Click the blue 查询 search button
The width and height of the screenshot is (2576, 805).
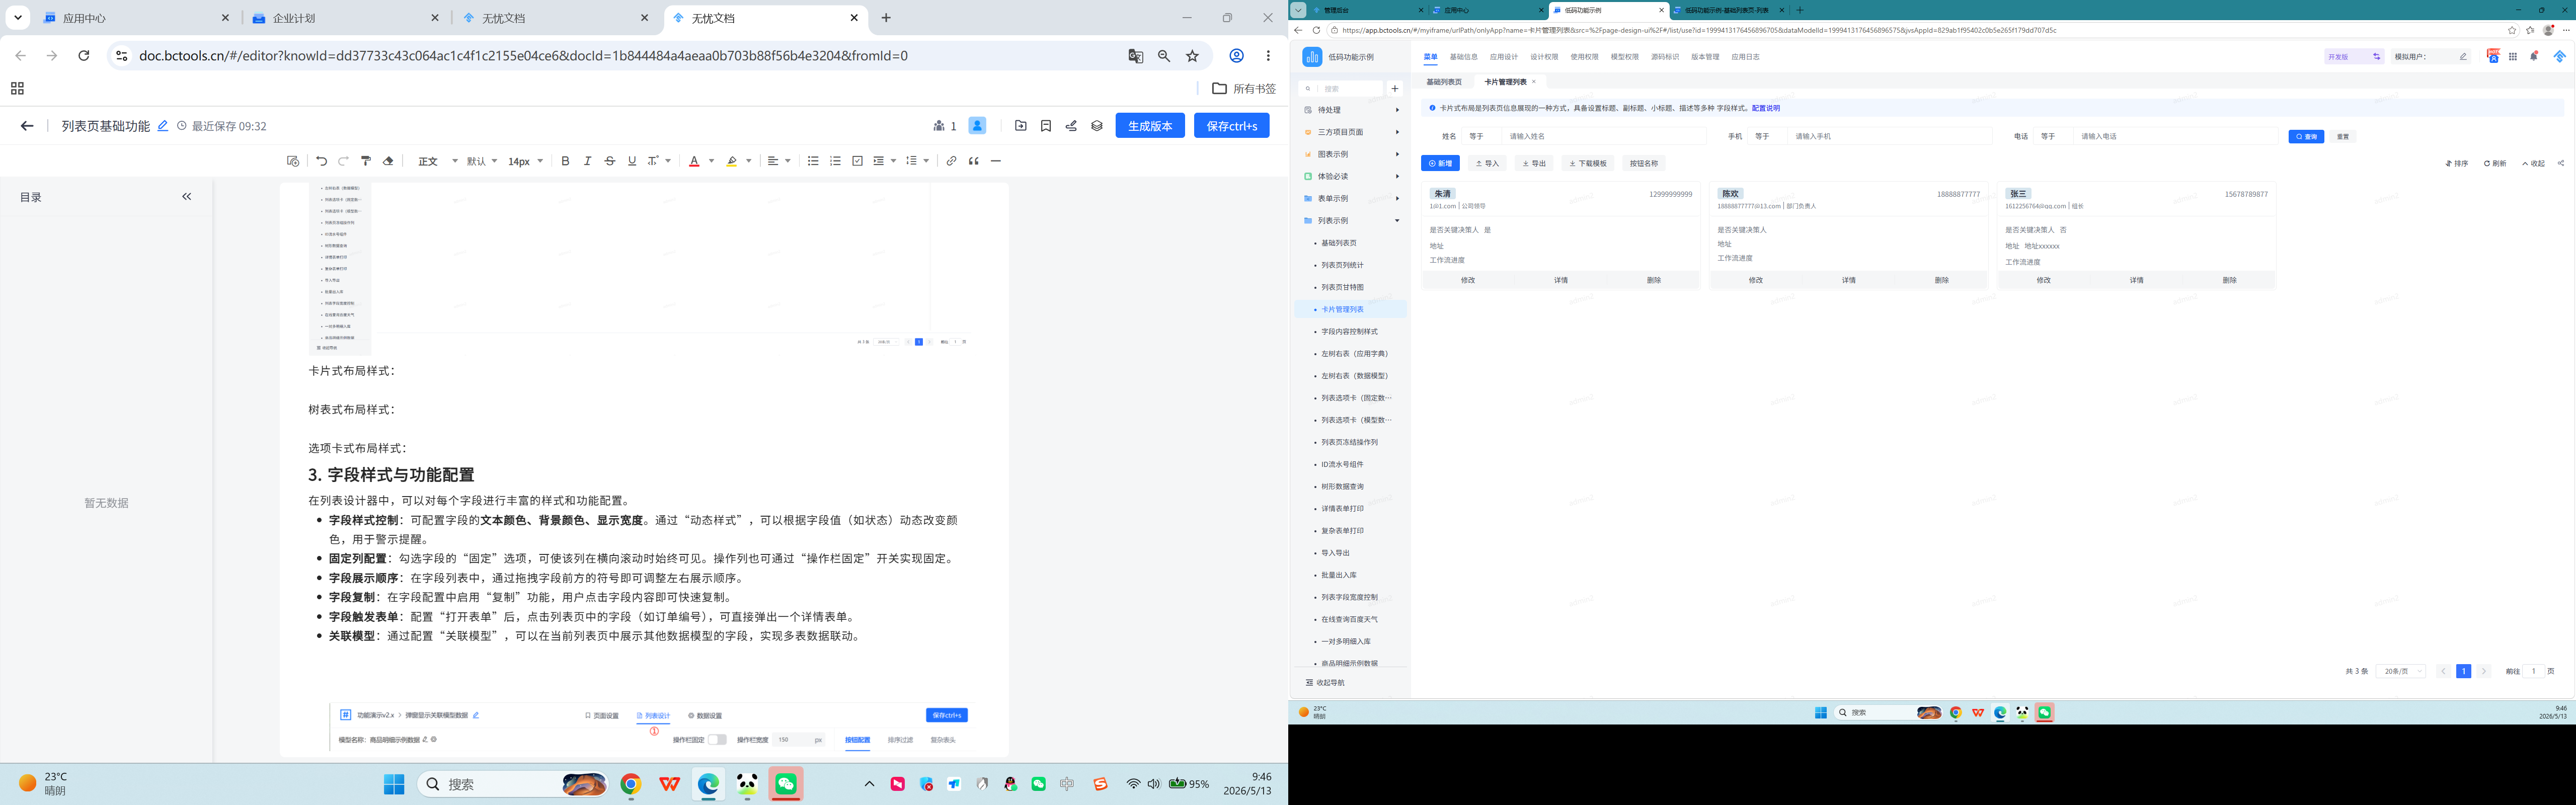(2306, 137)
